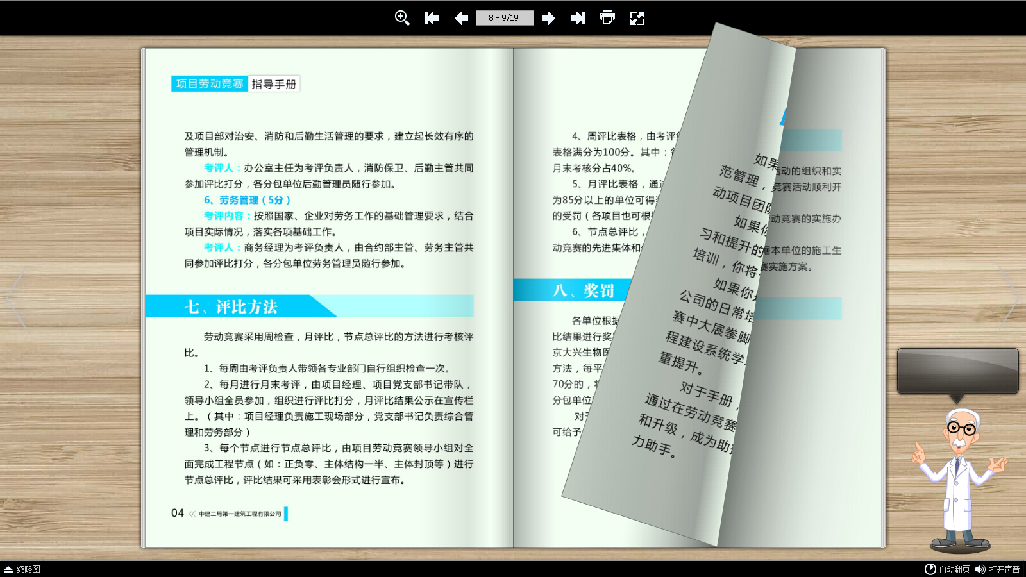The height and width of the screenshot is (577, 1026).
Task: Click the 指导手册 header label
Action: coord(274,84)
